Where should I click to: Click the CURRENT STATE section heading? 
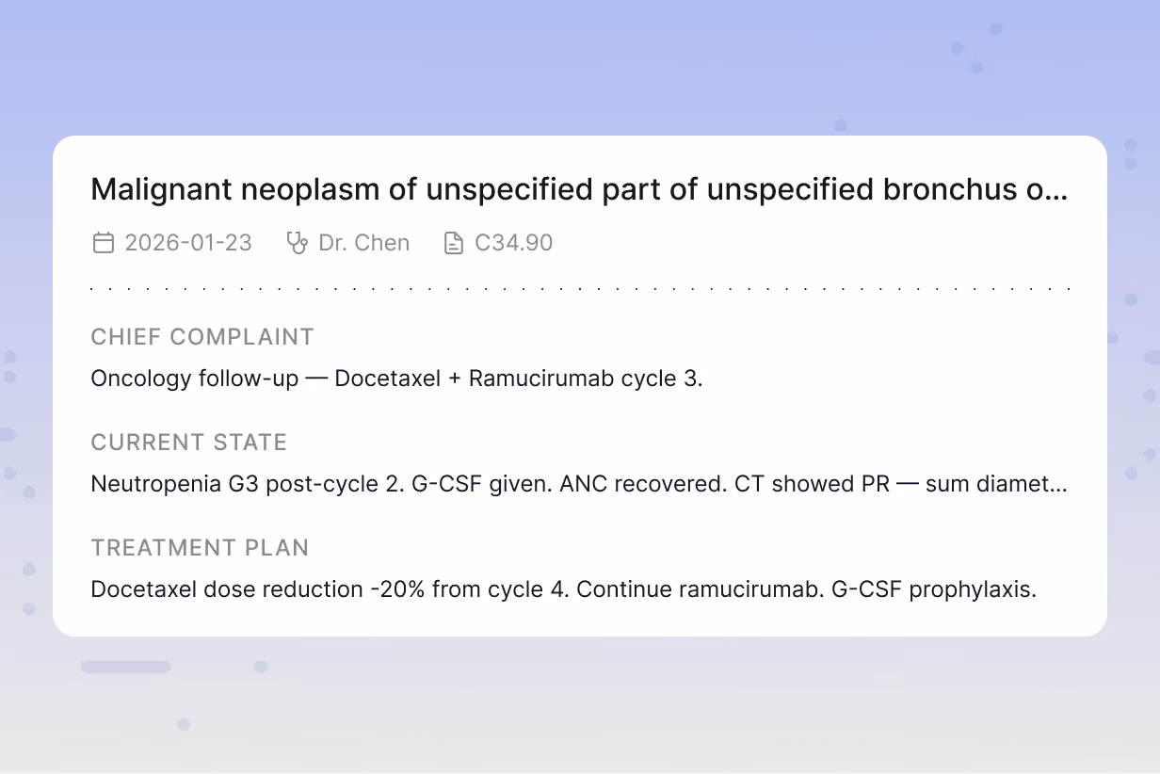189,443
